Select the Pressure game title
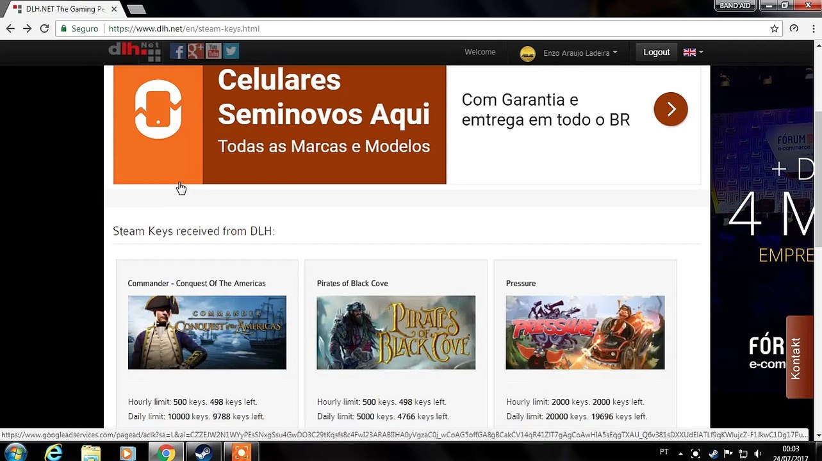The height and width of the screenshot is (461, 822). pos(521,283)
